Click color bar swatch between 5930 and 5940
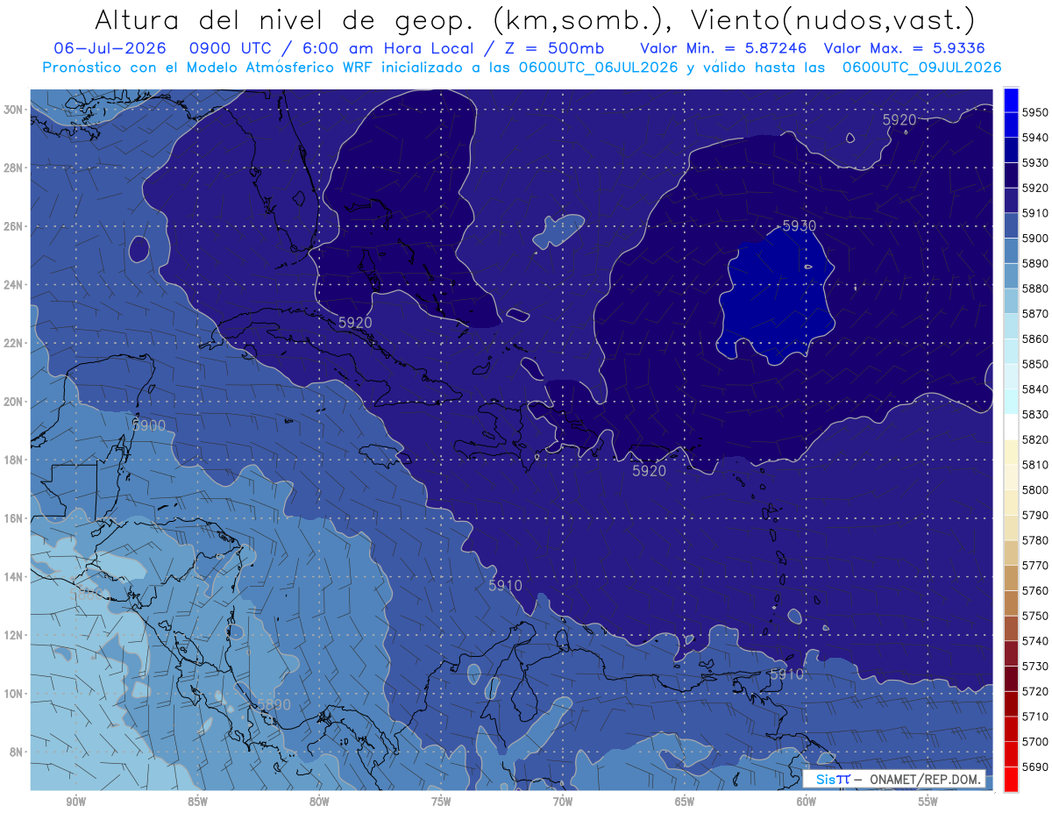The height and width of the screenshot is (813, 1052). (1011, 150)
